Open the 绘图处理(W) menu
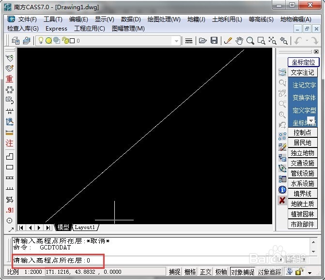The height and width of the screenshot is (280, 325). pyautogui.click(x=164, y=19)
